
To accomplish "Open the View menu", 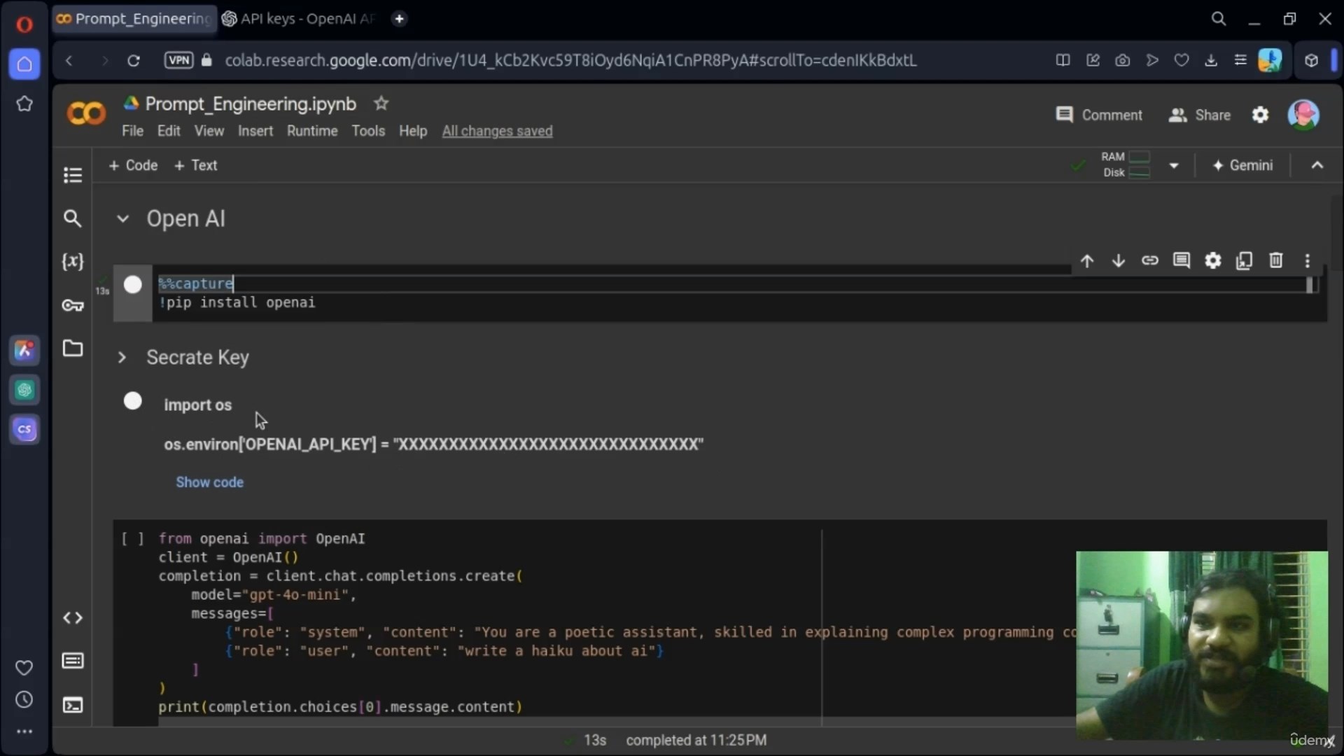I will click(x=209, y=131).
